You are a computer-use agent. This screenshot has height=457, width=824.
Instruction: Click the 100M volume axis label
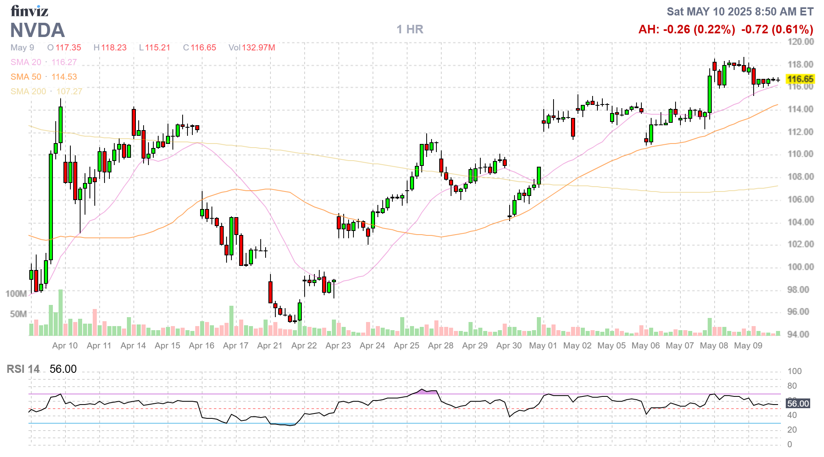click(16, 294)
